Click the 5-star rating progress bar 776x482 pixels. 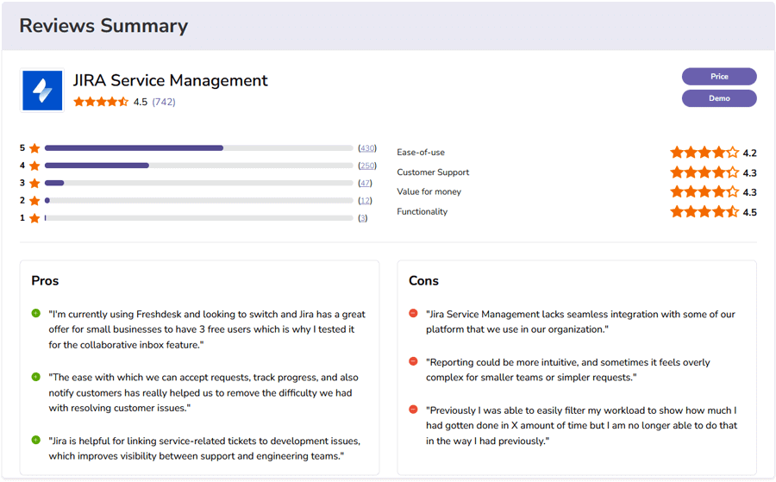[x=198, y=148]
